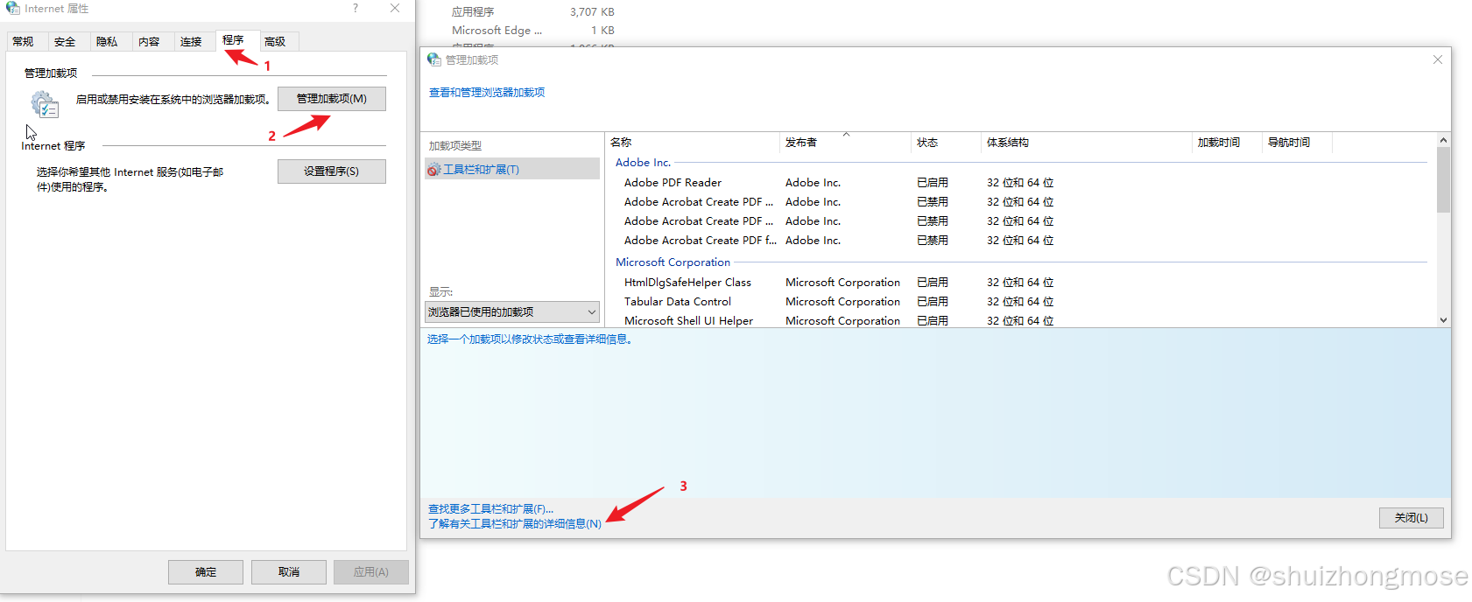Confirm with the 确定 button

click(x=206, y=572)
